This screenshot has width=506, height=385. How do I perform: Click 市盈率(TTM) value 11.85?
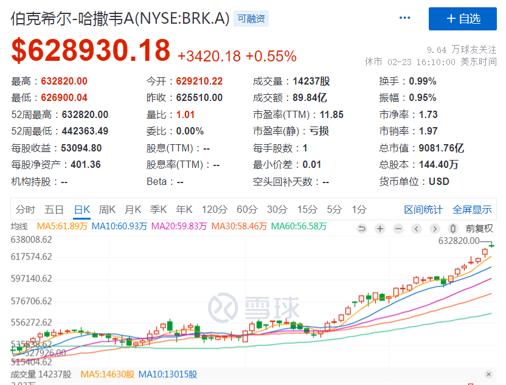pyautogui.click(x=331, y=114)
